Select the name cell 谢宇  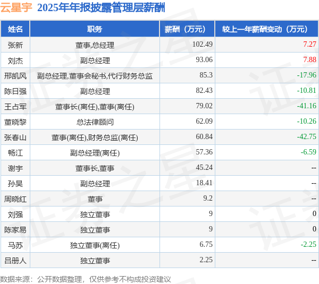(x=15, y=168)
